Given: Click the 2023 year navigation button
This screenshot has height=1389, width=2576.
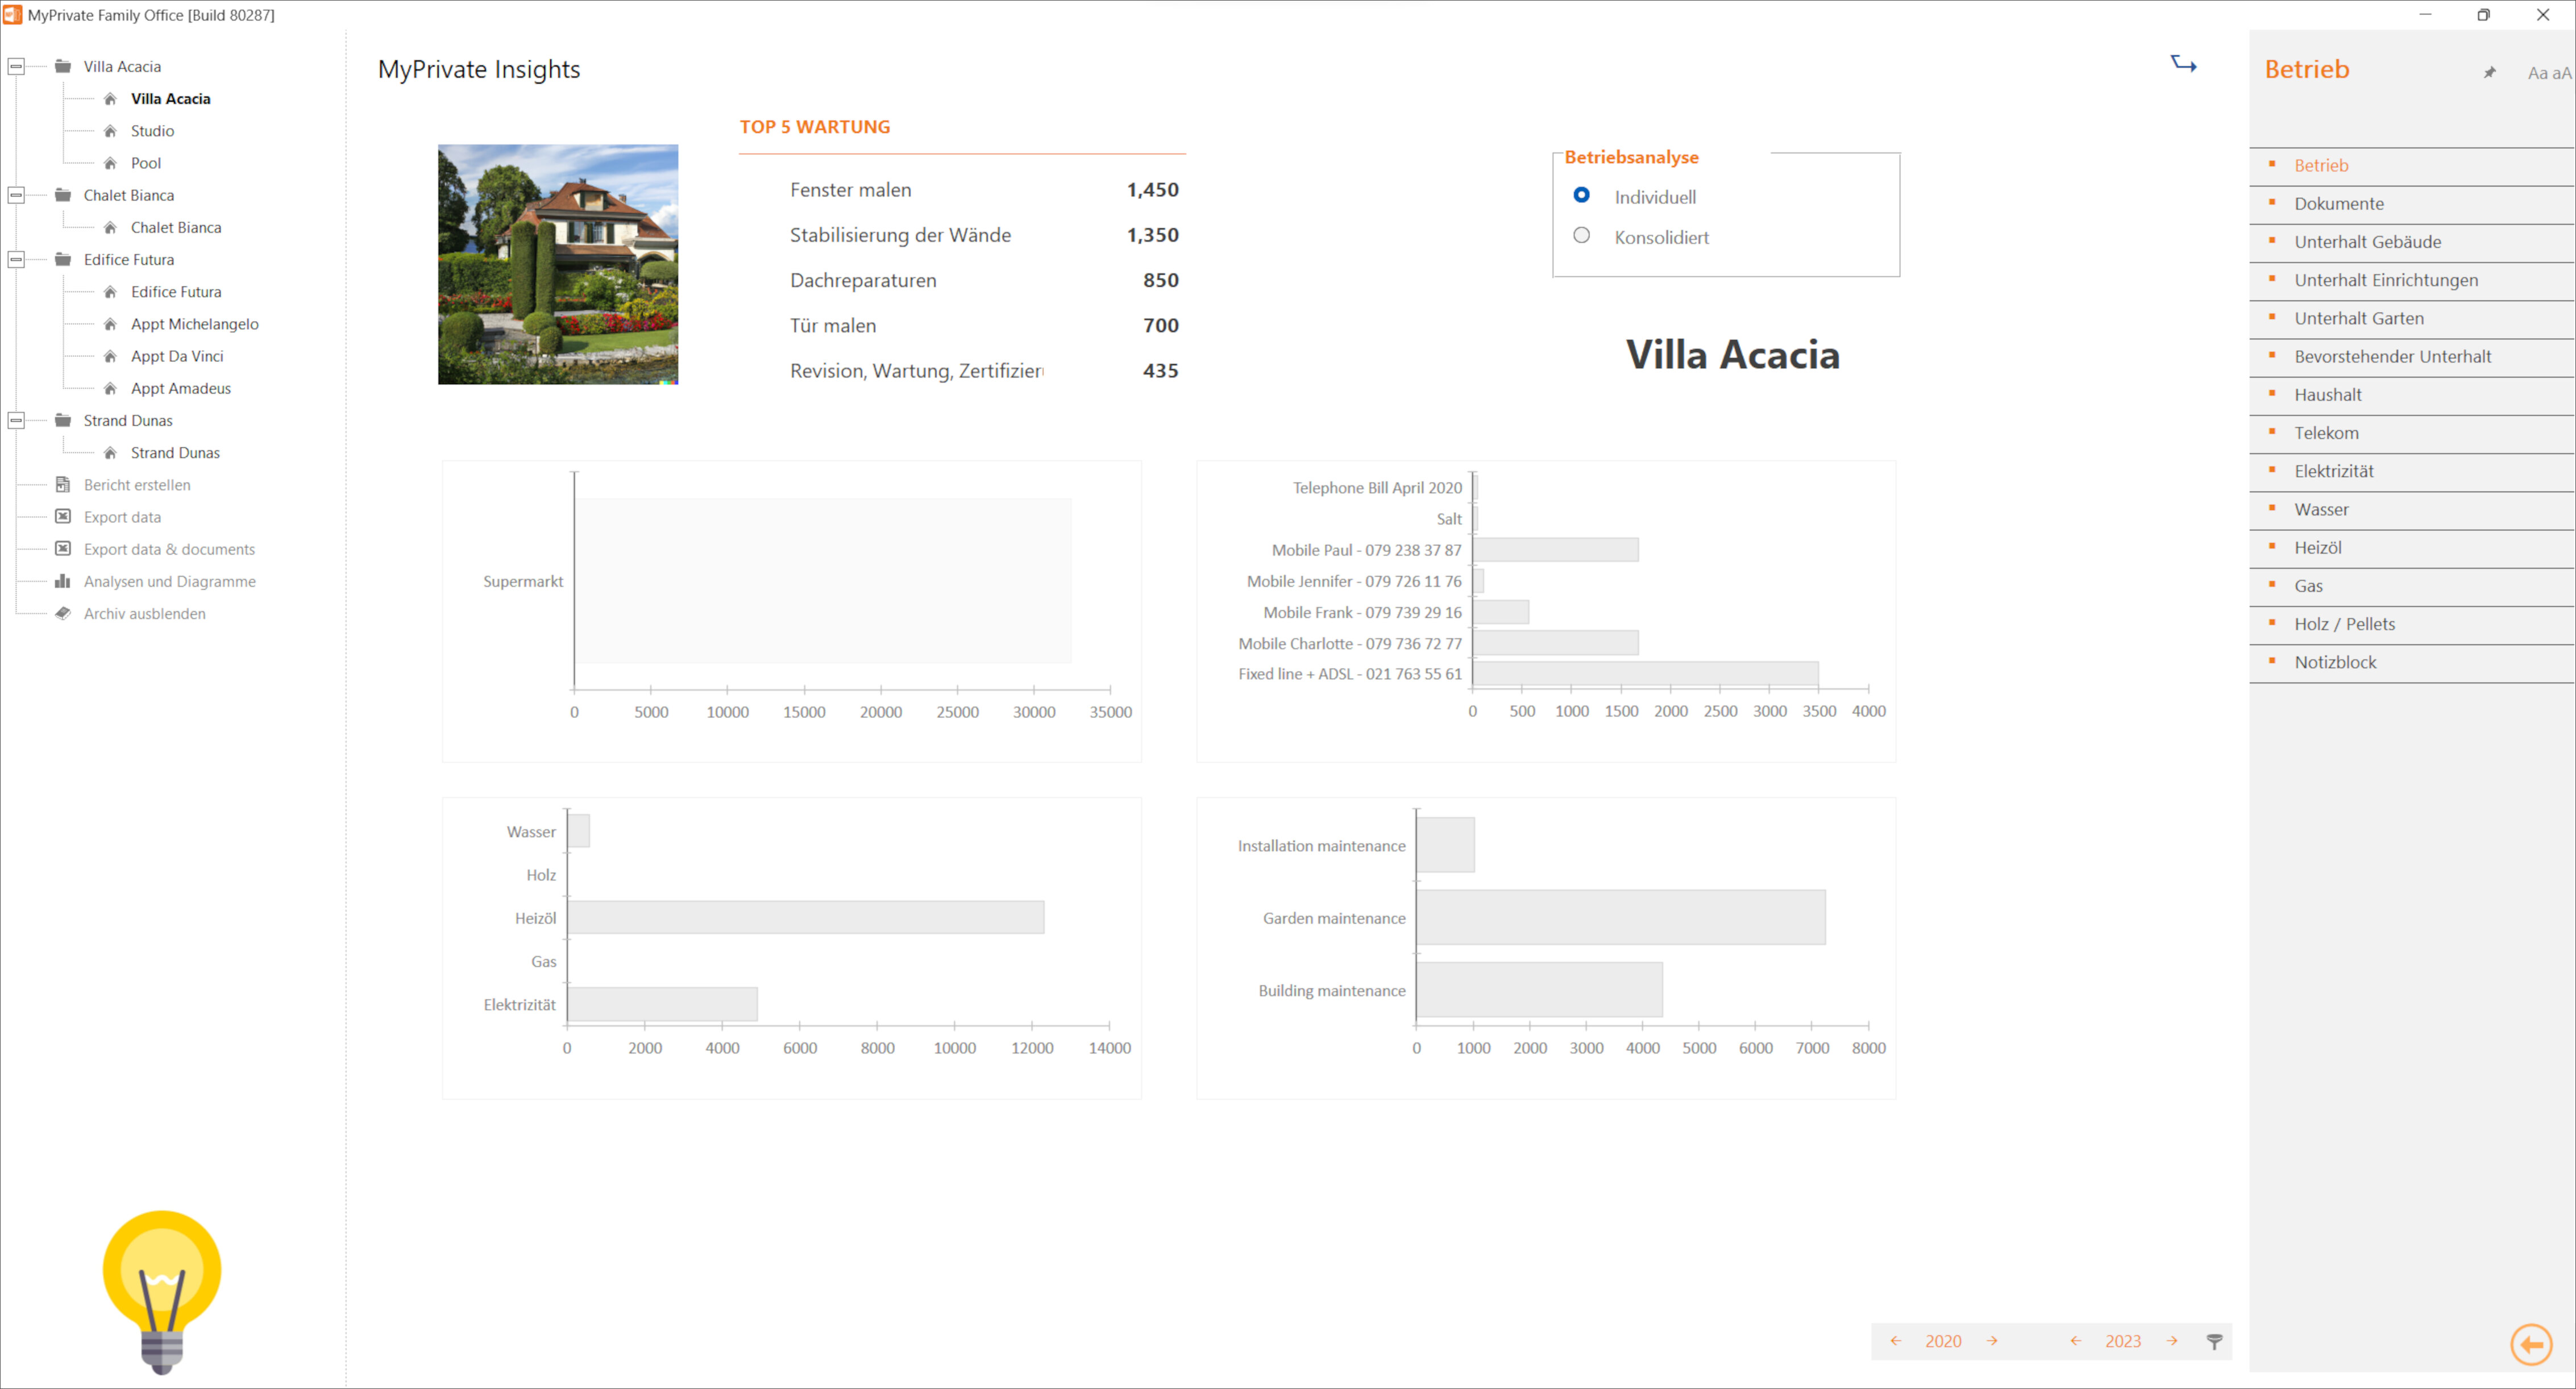Looking at the screenshot, I should (x=2114, y=1341).
